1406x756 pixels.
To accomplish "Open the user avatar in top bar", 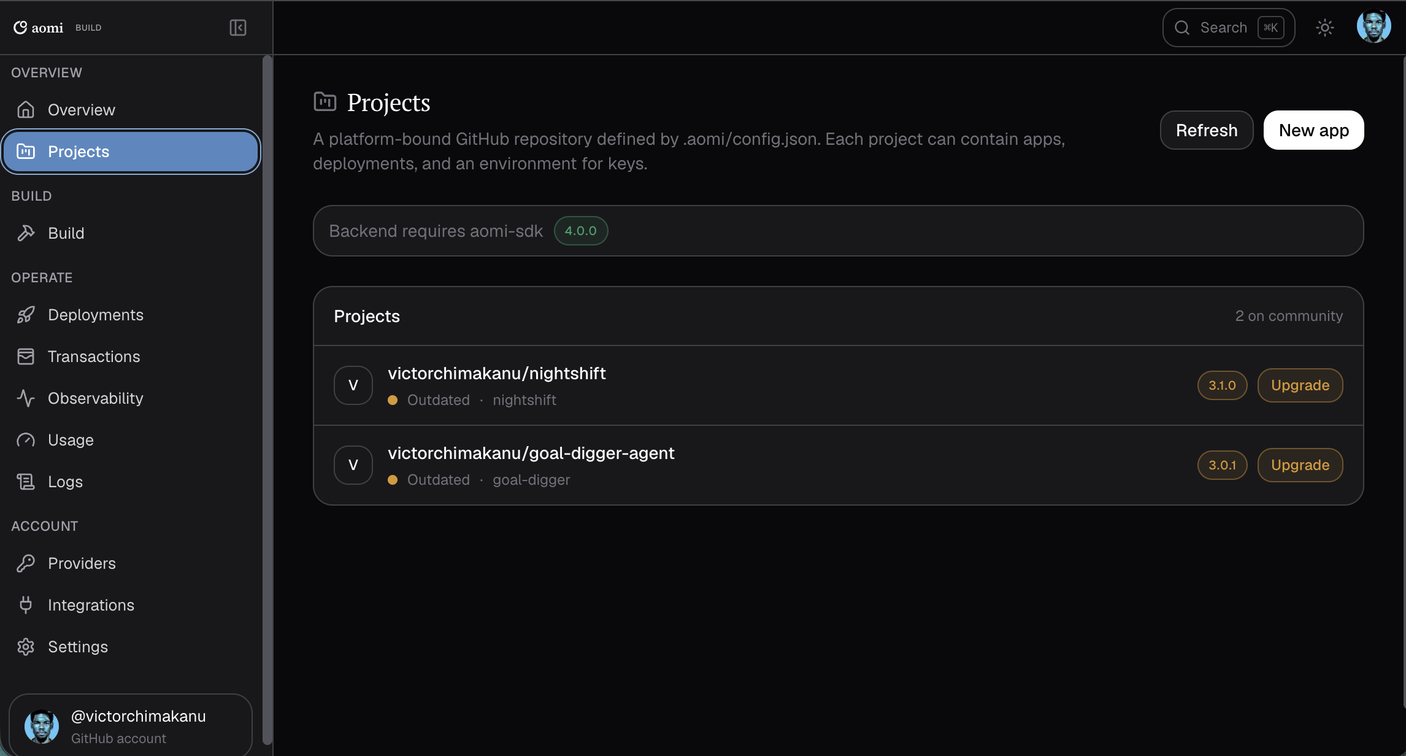I will 1374,27.
